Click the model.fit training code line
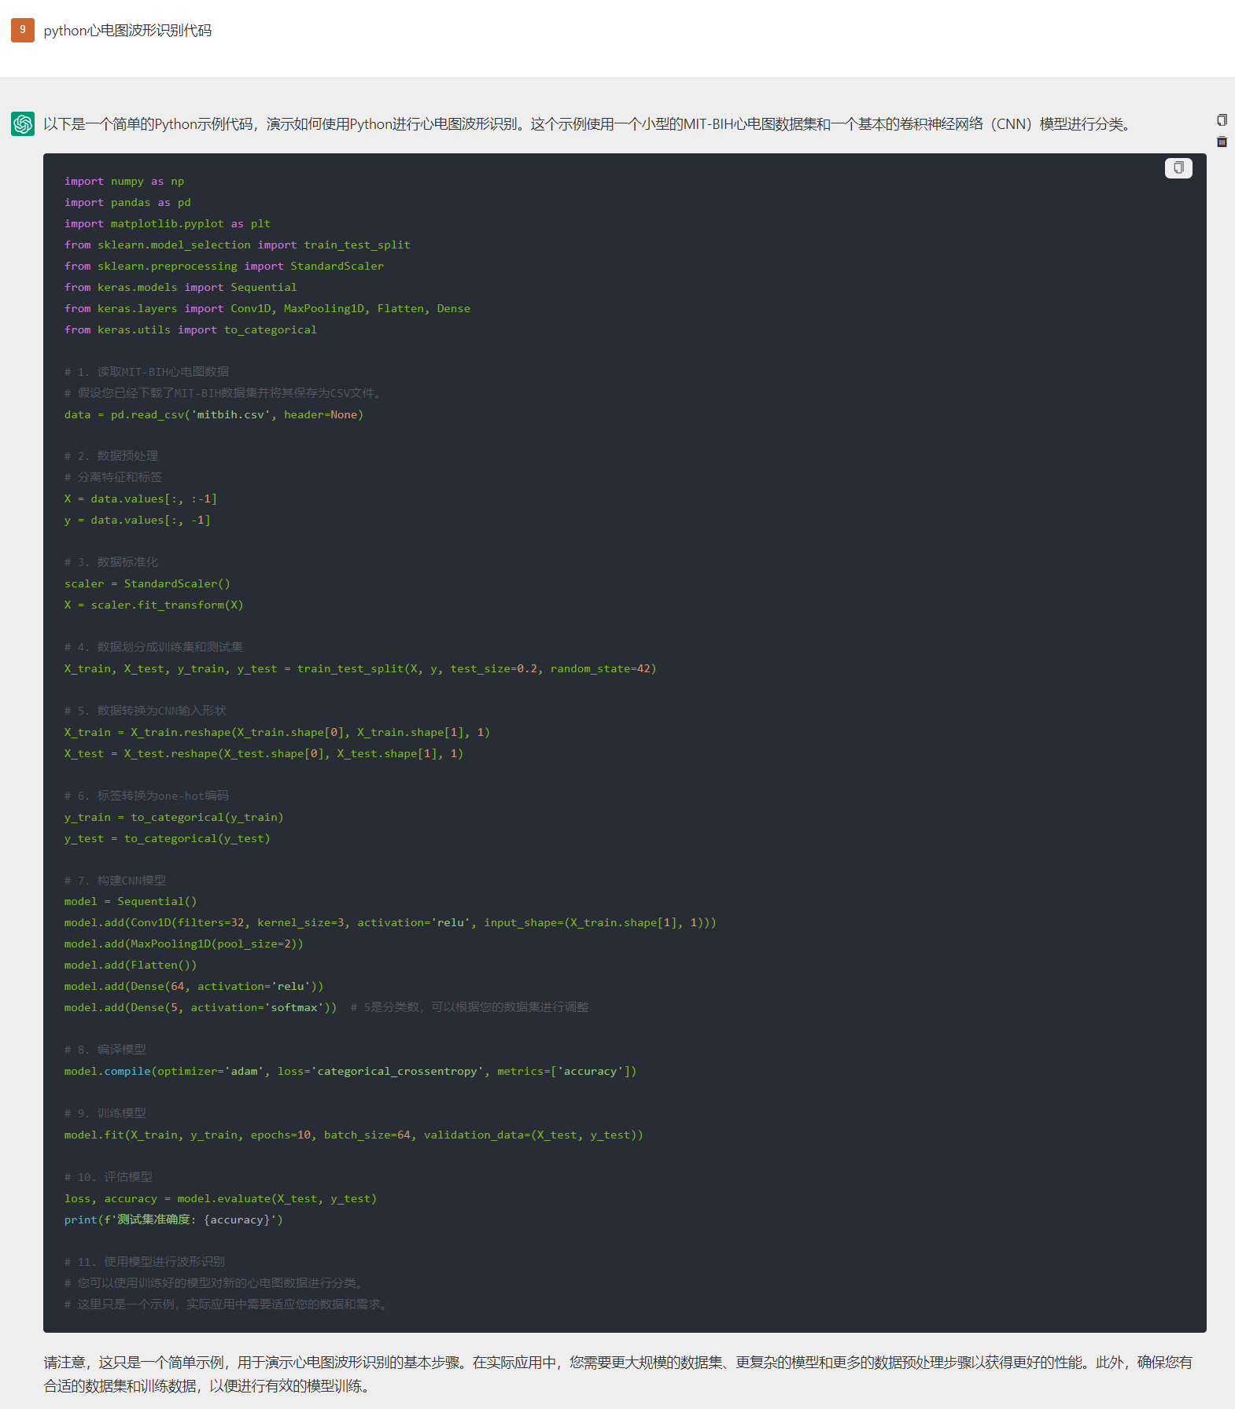1235x1409 pixels. click(x=353, y=1135)
